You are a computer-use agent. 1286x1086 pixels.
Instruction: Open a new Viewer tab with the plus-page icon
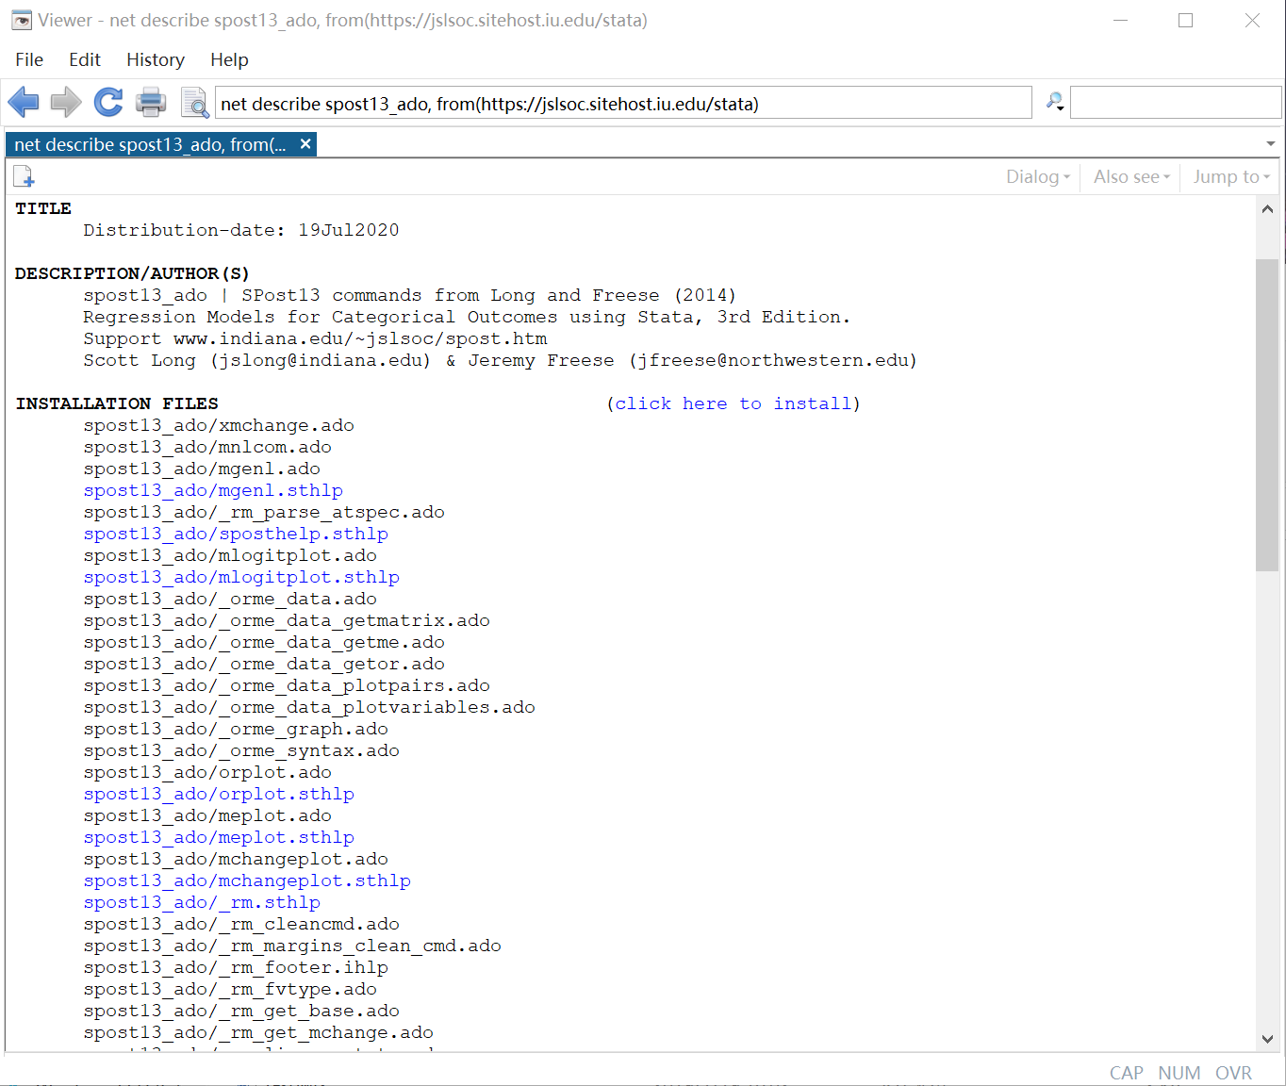pyautogui.click(x=24, y=175)
